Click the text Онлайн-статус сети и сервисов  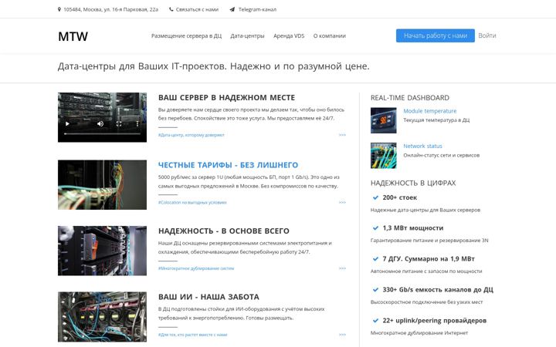[442, 155]
